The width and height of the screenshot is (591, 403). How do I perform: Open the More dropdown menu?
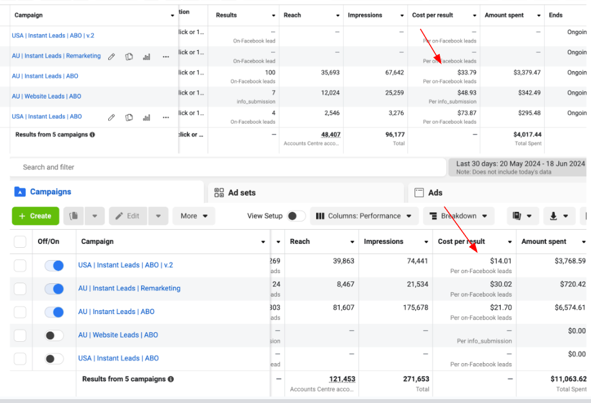[193, 216]
